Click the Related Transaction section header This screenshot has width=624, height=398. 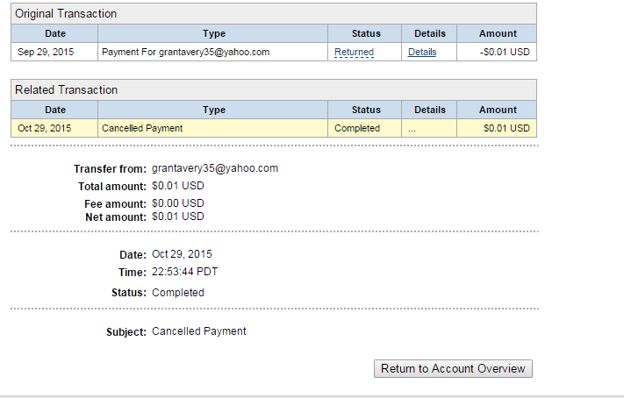(66, 89)
